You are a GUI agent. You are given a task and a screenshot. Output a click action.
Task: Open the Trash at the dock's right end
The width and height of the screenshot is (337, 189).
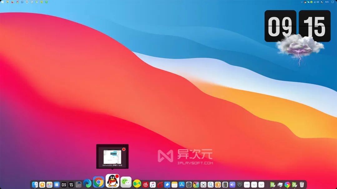click(x=301, y=184)
